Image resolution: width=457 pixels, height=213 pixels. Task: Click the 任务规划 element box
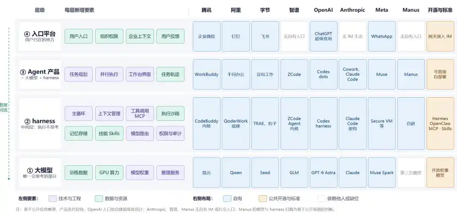[x=78, y=74]
